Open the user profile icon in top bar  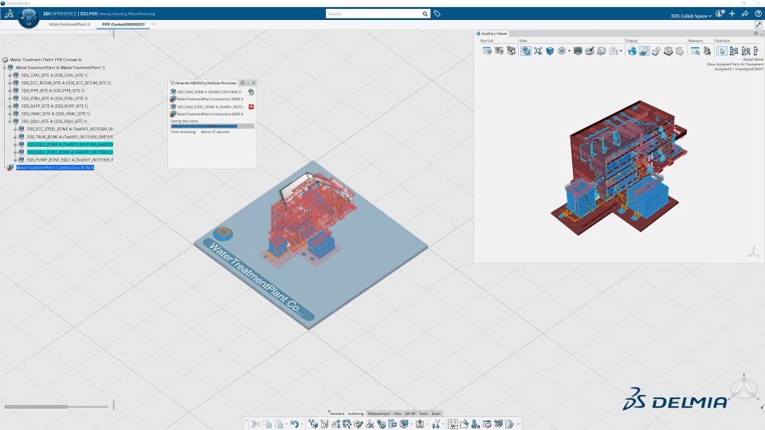(x=720, y=14)
